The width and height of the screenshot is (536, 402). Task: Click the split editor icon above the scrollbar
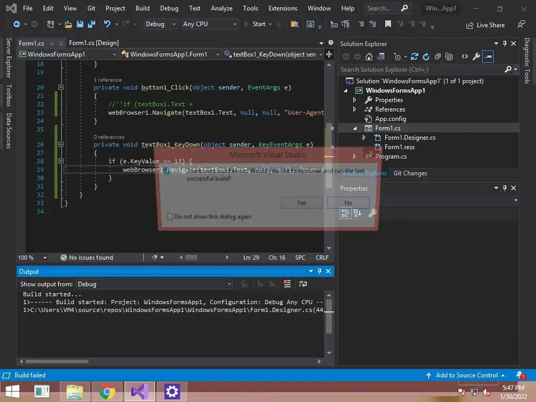[329, 54]
